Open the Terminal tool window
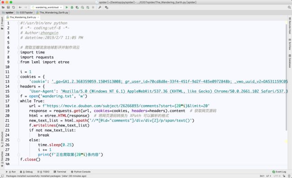292x178 pixels. (x=60, y=172)
